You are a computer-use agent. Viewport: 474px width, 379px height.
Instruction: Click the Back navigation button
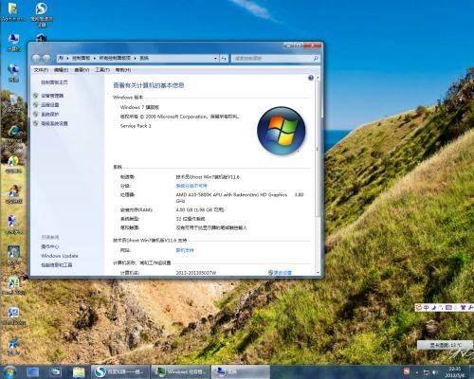click(x=36, y=58)
